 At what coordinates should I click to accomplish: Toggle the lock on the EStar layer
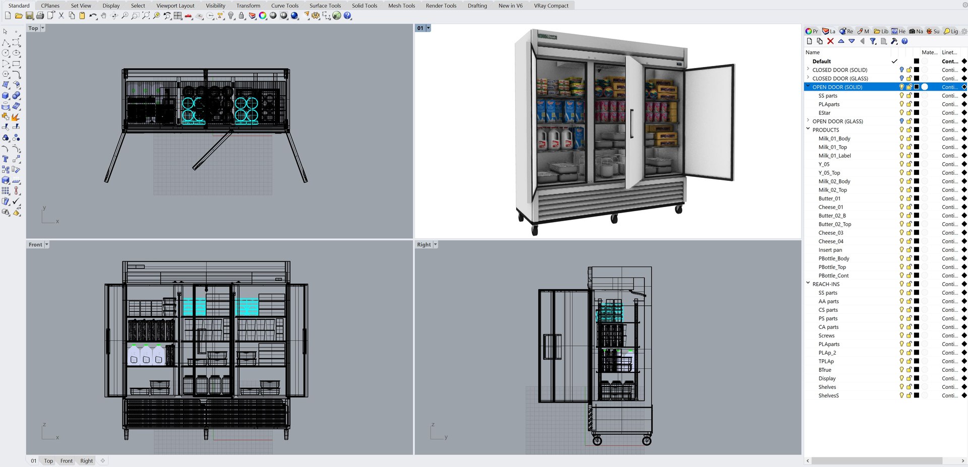pos(910,113)
